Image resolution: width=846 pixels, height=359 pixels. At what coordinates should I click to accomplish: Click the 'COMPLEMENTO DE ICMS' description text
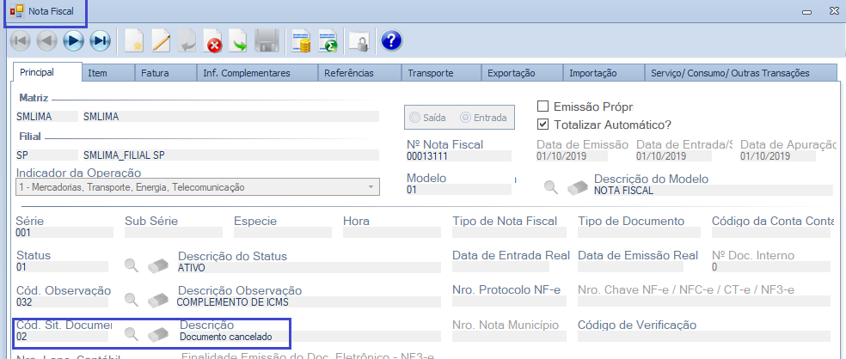click(232, 301)
